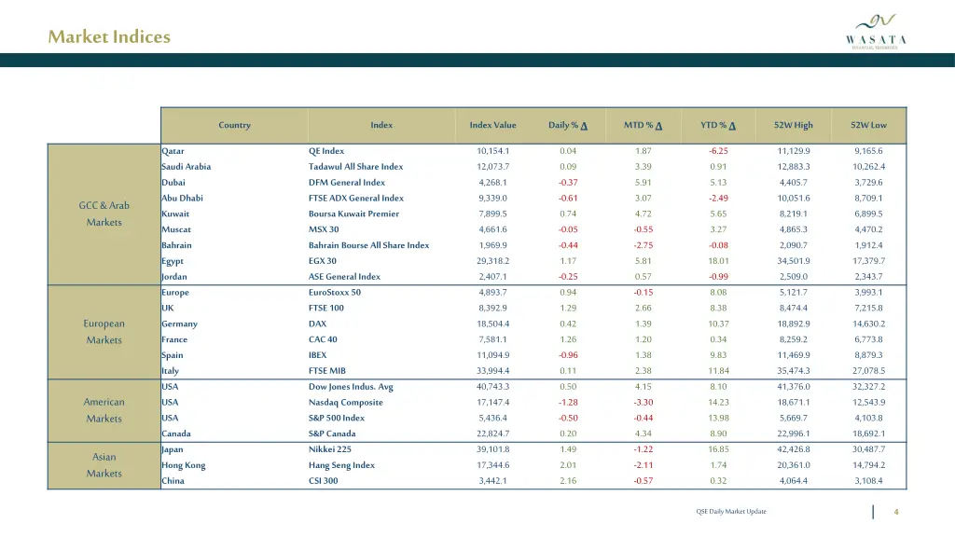The width and height of the screenshot is (955, 537).
Task: Click the Tadawul All Share Index entry
Action: pos(358,166)
